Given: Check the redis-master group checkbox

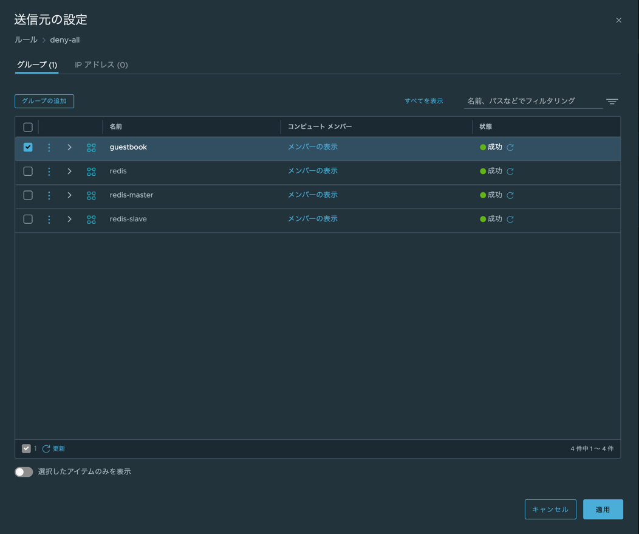Looking at the screenshot, I should point(28,195).
